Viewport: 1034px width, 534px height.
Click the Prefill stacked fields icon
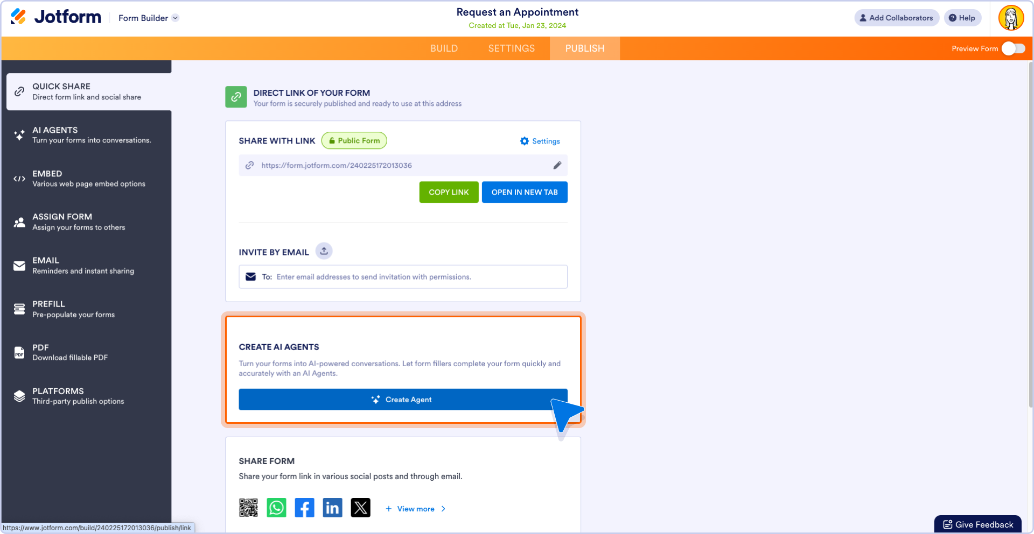(19, 309)
